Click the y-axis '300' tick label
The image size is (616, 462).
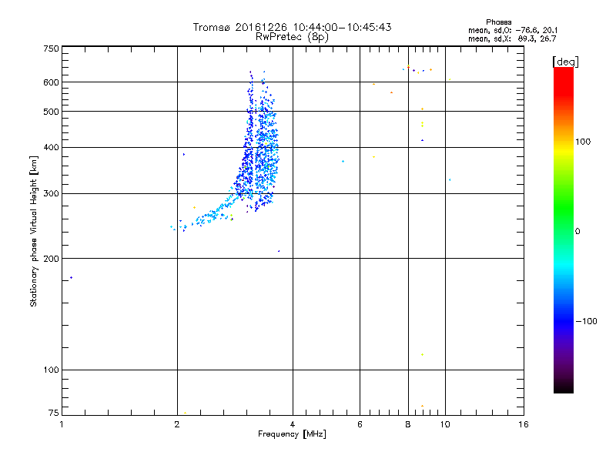click(x=51, y=194)
